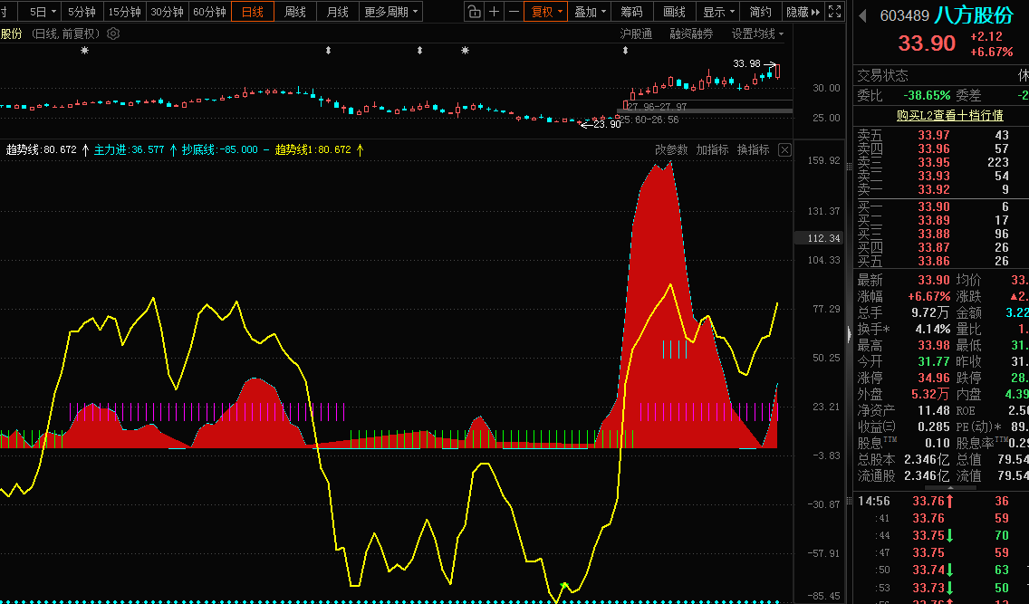Screen dimensions: 1029x604
Task: Zoom in the chart with the plus icon
Action: pyautogui.click(x=494, y=12)
